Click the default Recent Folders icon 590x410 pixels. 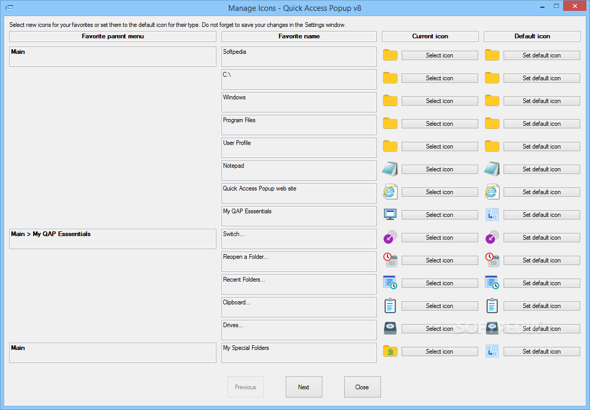tap(492, 283)
